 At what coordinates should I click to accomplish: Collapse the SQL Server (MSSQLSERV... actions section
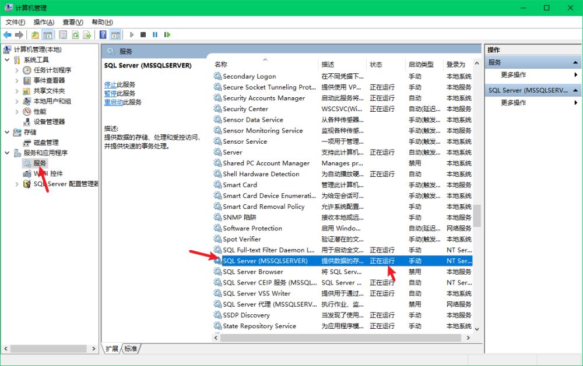pos(575,90)
